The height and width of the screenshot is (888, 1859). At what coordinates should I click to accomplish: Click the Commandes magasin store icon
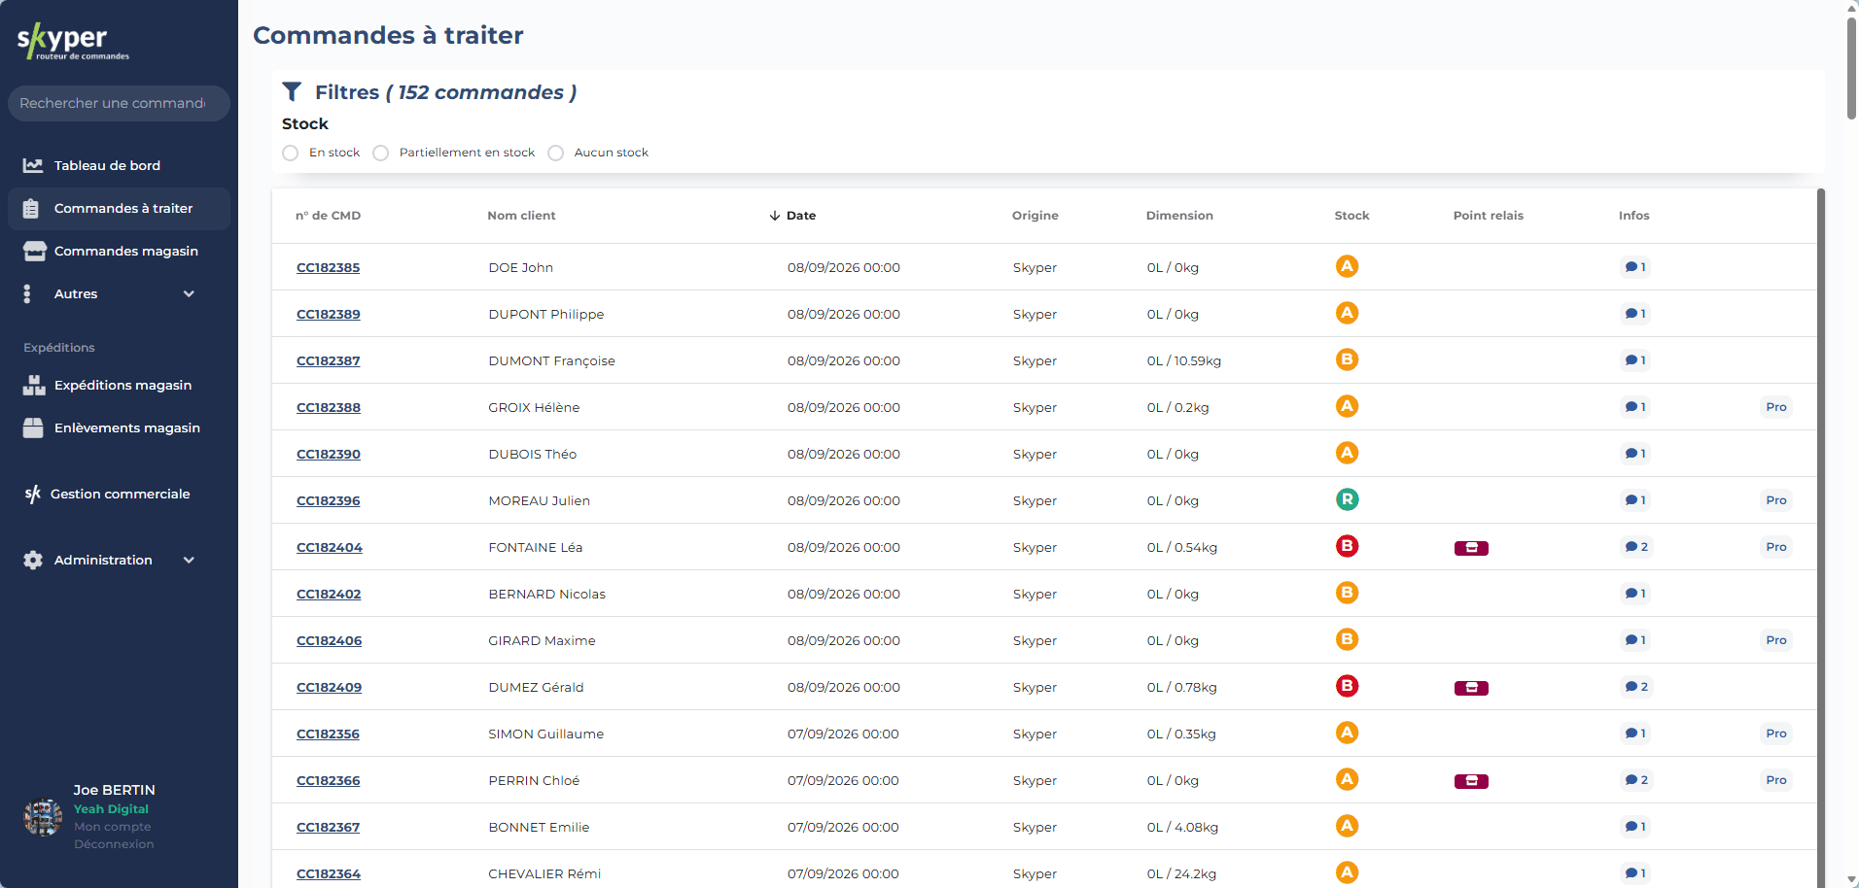click(x=35, y=251)
